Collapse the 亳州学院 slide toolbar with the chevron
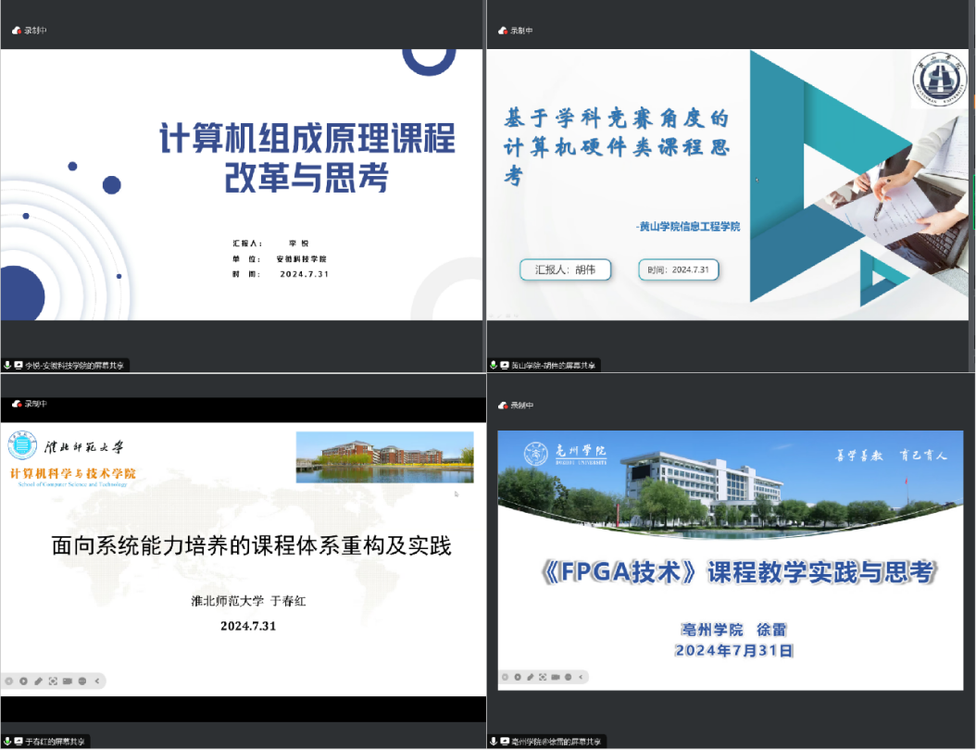This screenshot has width=976, height=750. [581, 677]
